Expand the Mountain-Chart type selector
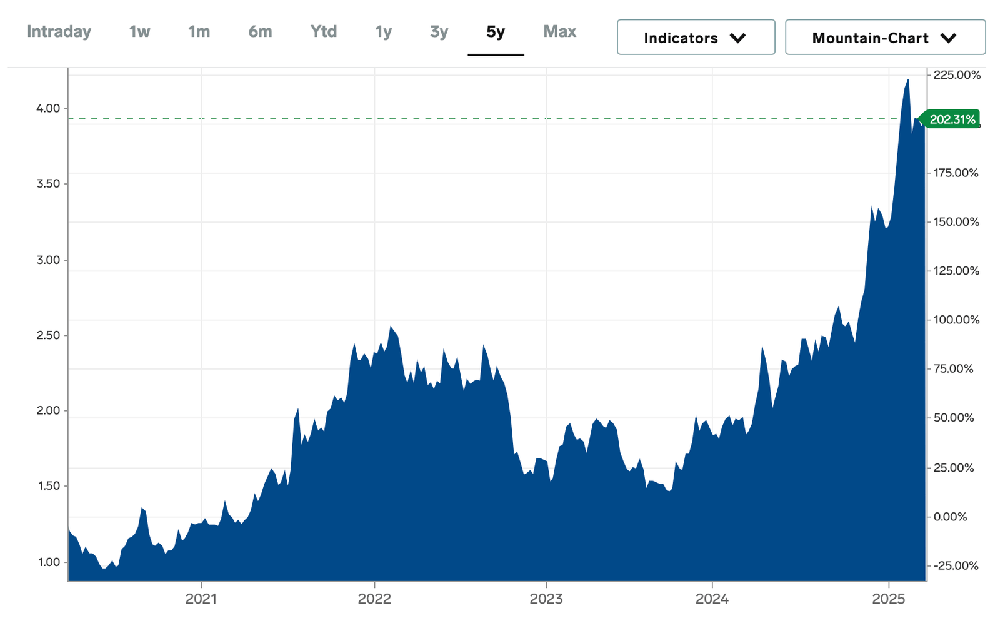Image resolution: width=1000 pixels, height=618 pixels. [885, 38]
